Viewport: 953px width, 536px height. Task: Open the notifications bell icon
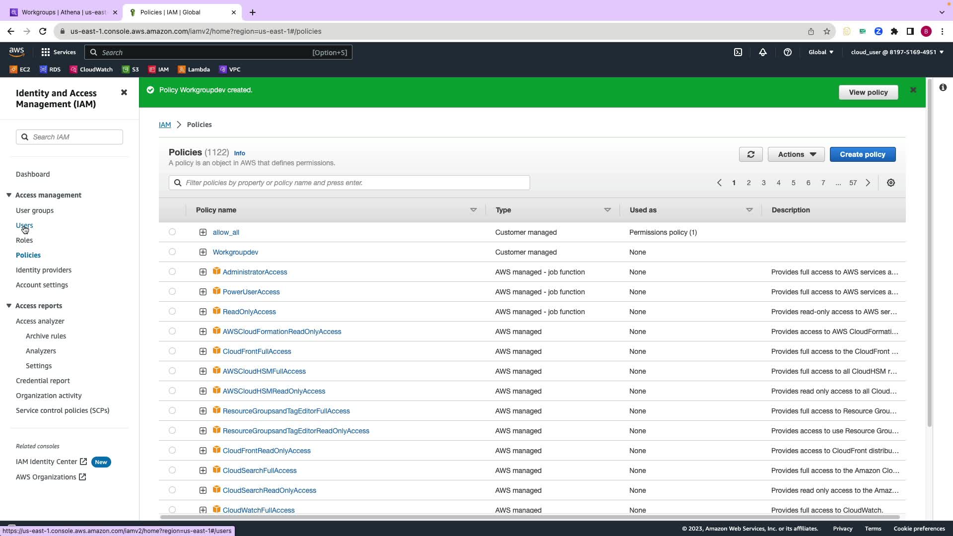coord(763,52)
